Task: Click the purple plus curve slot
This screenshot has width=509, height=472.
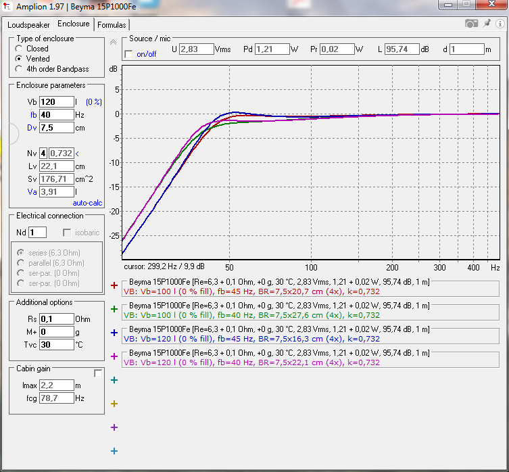Action: 114,427
